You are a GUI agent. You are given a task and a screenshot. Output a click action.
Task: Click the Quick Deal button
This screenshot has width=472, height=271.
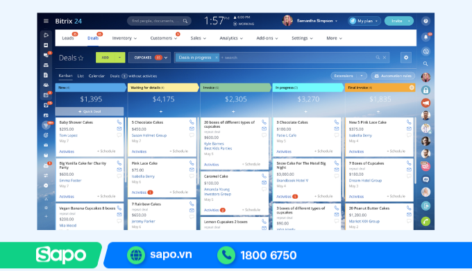(90, 112)
